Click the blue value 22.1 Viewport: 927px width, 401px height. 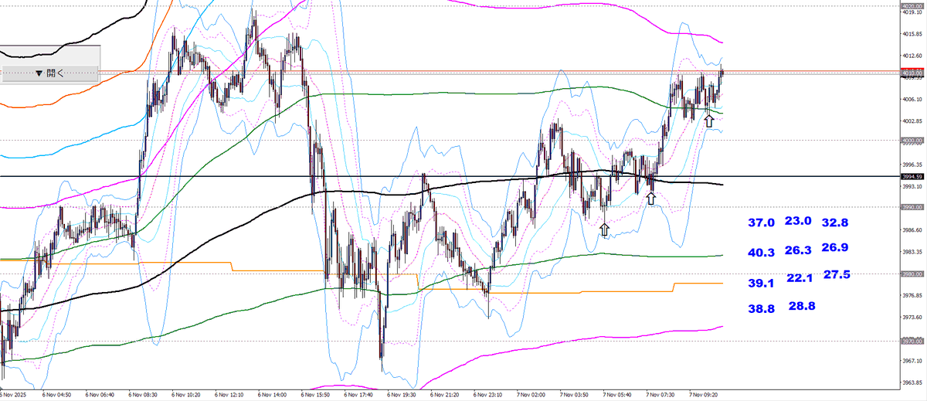tap(800, 278)
